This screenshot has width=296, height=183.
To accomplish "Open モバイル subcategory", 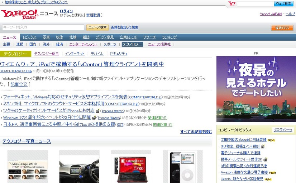I will pyautogui.click(x=97, y=54).
